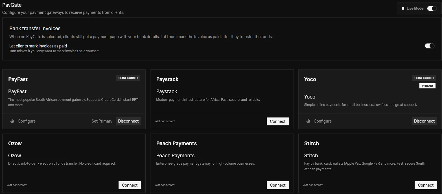Click the bold Yoco card title
The width and height of the screenshot is (442, 194).
[310, 79]
